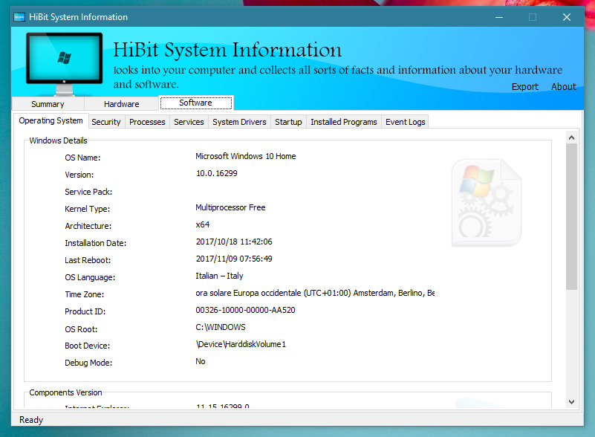Viewport: 595px width, 437px height.
Task: Open the Security sub-tab
Action: coord(106,122)
